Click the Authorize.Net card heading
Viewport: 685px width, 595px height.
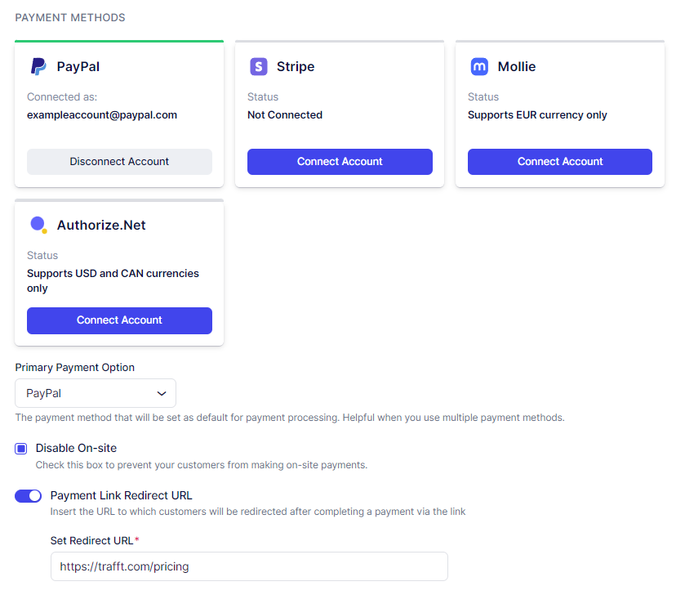tap(101, 226)
